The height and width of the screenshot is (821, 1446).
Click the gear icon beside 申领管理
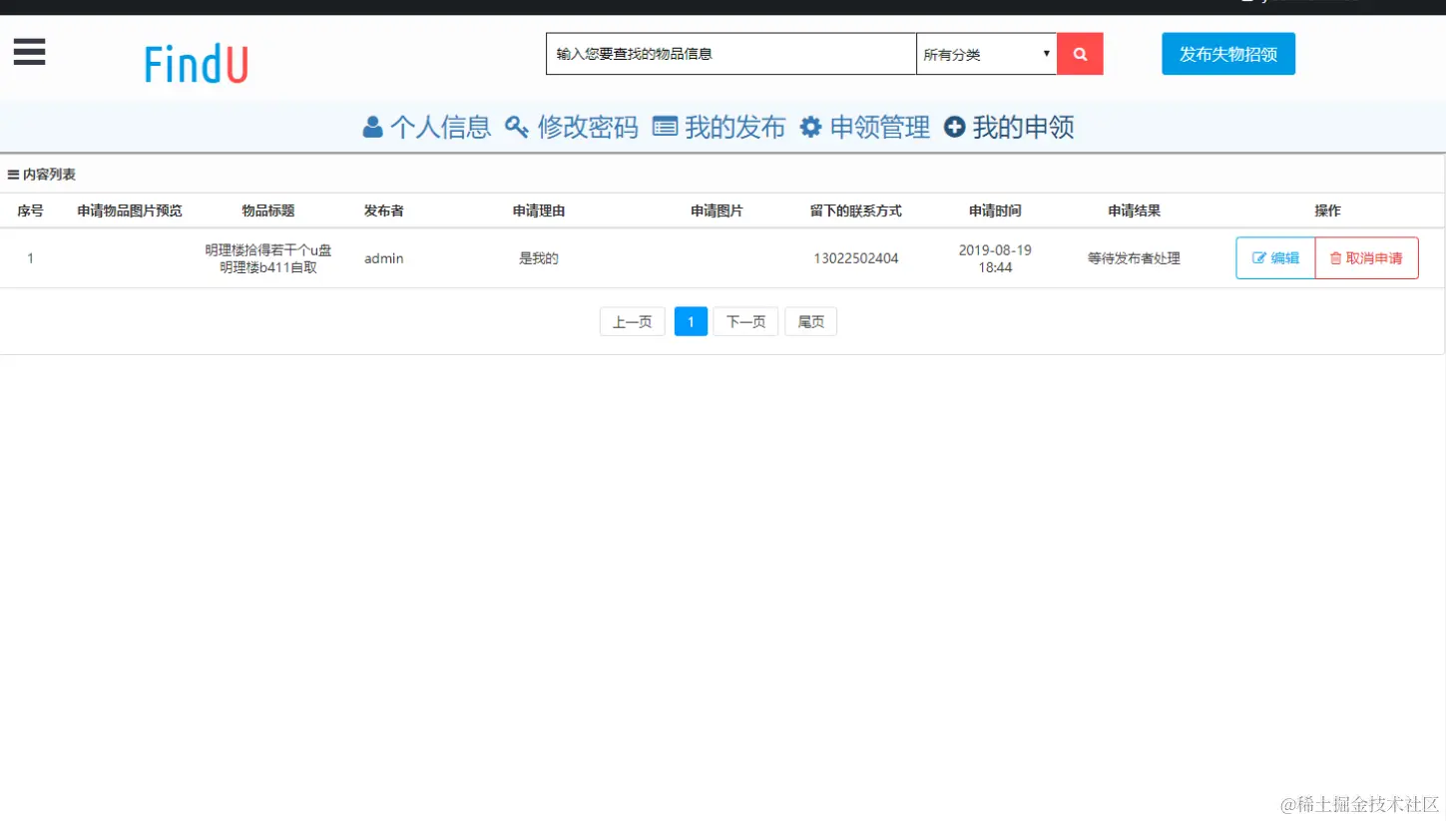click(x=811, y=127)
